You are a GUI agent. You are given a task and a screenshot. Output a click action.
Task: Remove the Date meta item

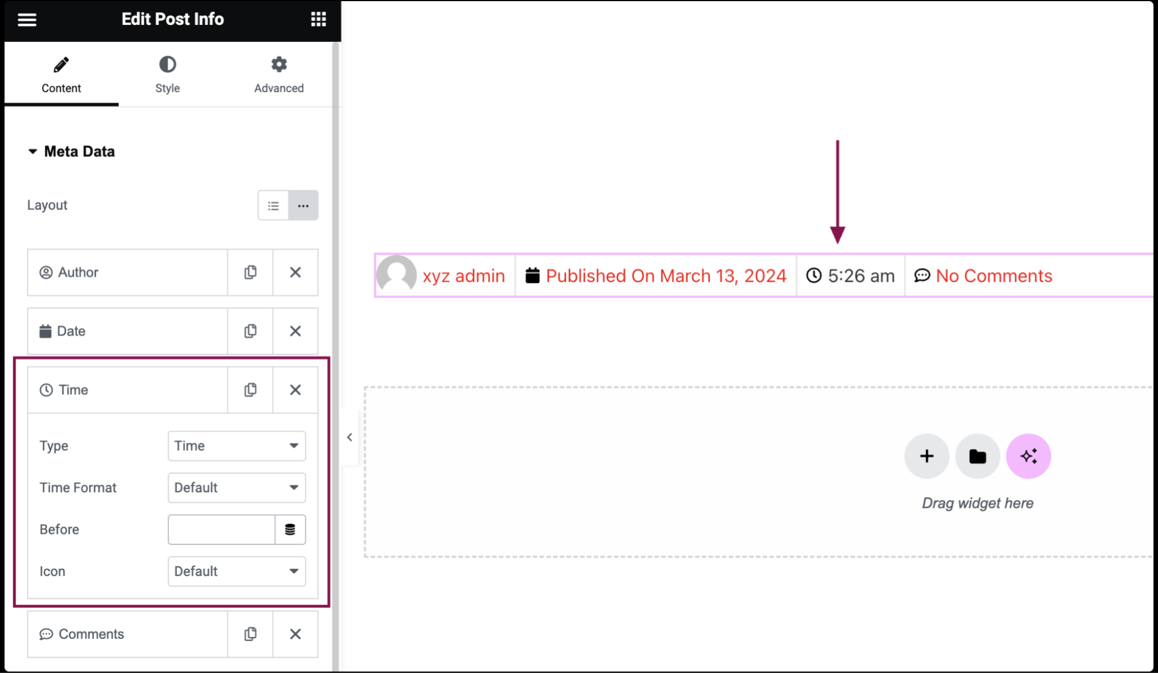[x=295, y=330]
